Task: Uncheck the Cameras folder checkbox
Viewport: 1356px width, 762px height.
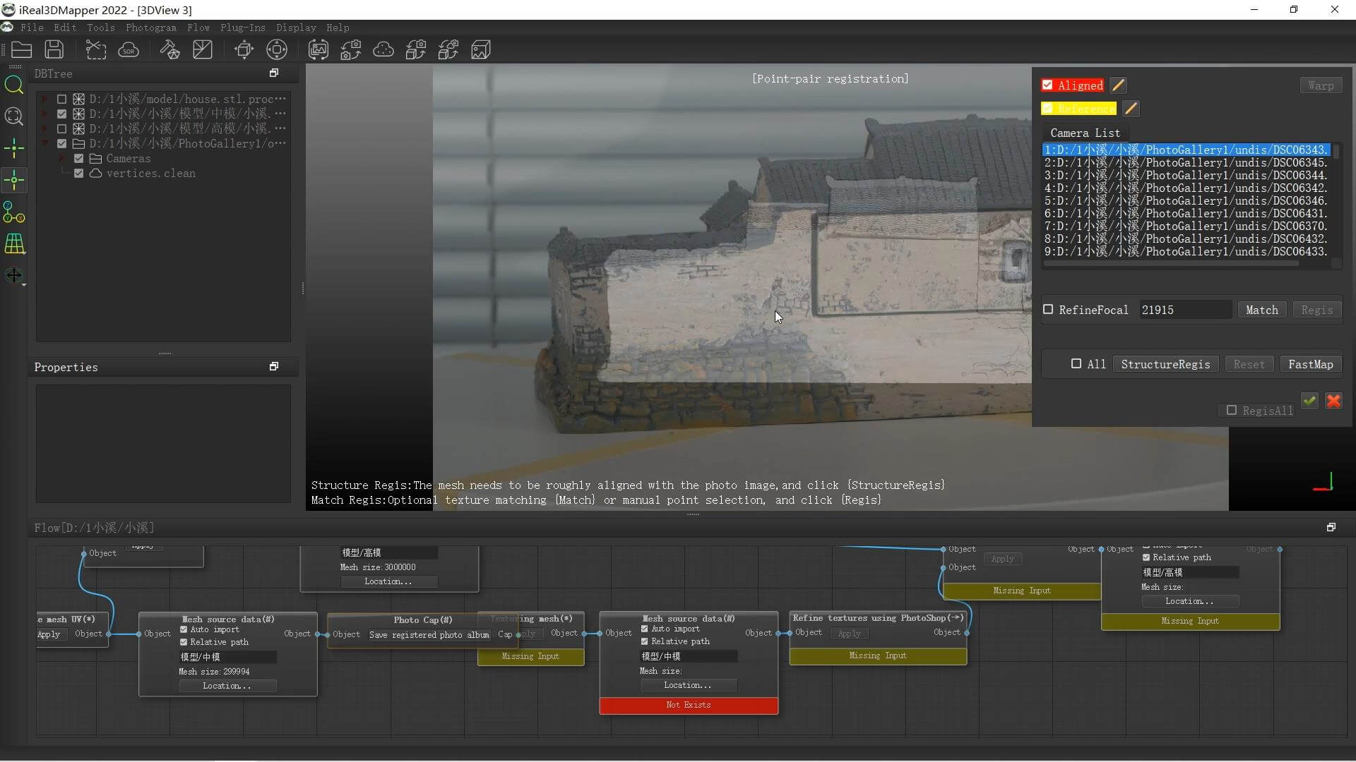Action: (x=79, y=158)
